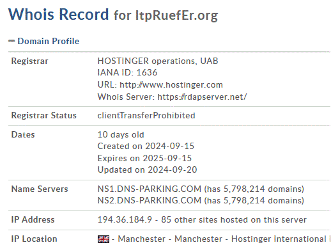Select NS2.DNS-PARKING.COM name server
This screenshot has height=245, width=331.
point(150,200)
